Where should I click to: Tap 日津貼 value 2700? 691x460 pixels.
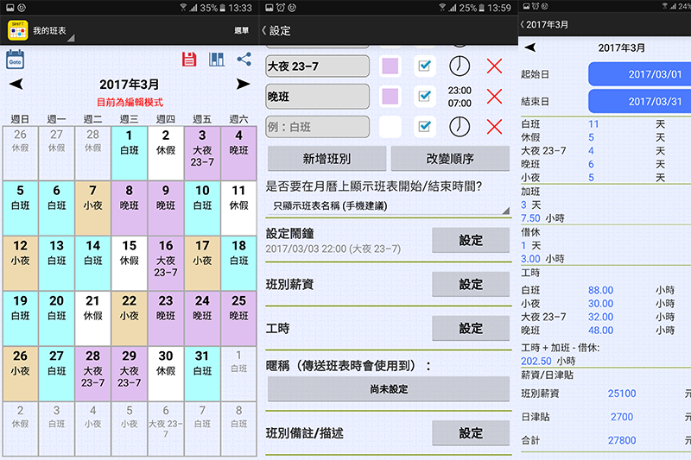[622, 417]
